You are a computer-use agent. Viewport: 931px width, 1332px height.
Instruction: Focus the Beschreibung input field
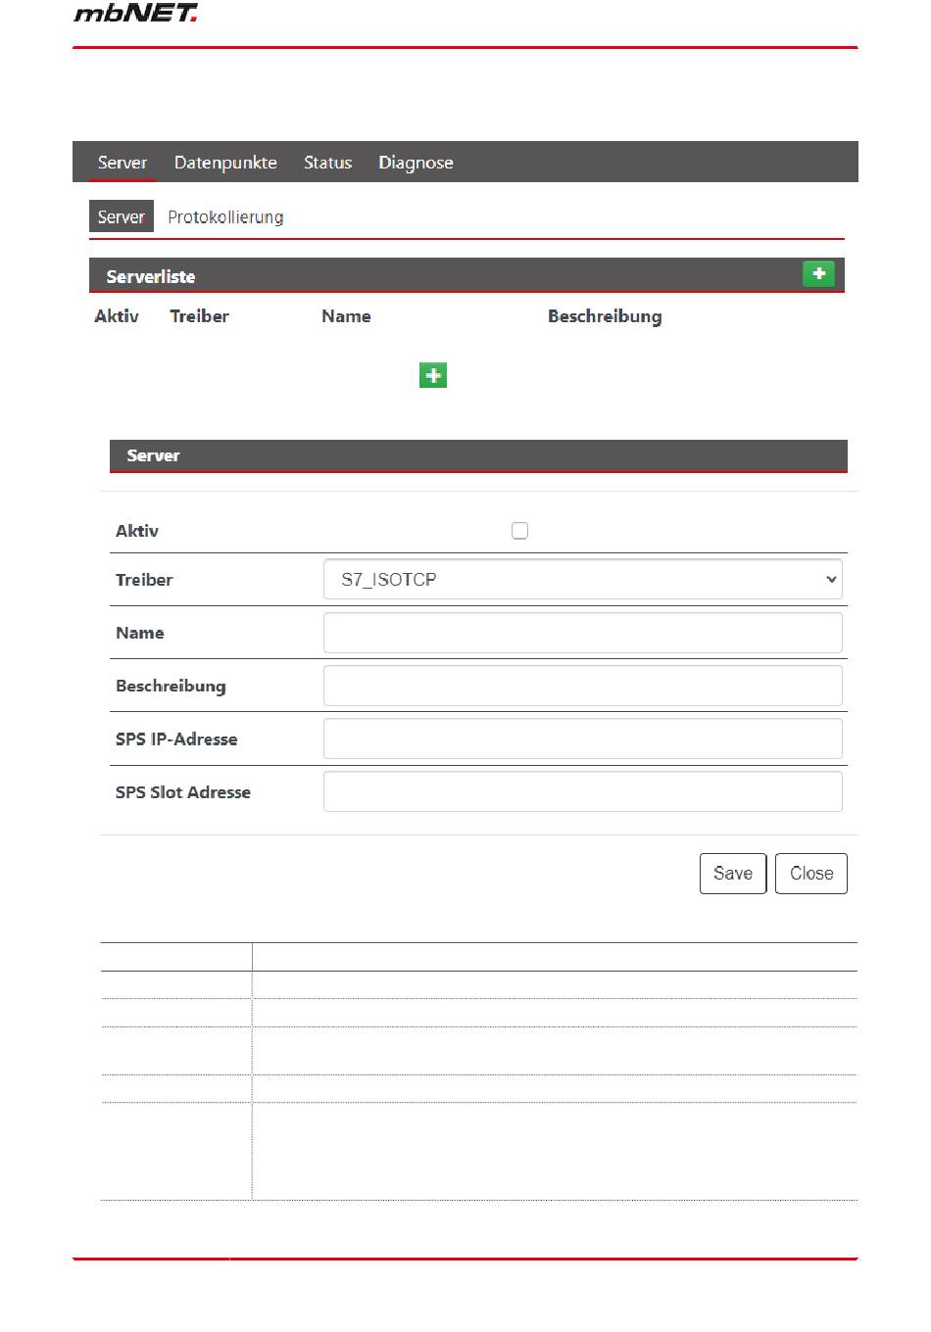583,686
